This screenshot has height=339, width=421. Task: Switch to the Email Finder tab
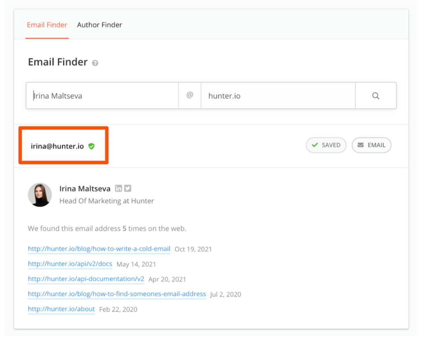tap(47, 25)
